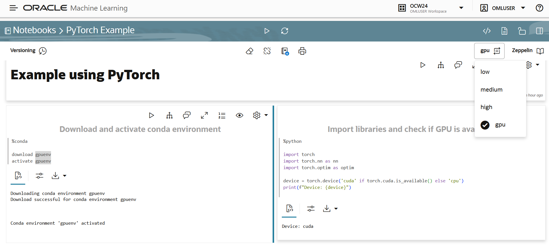The height and width of the screenshot is (245, 549).
Task: Click the notebook icon beside Notebooks breadcrumb
Action: (x=8, y=31)
